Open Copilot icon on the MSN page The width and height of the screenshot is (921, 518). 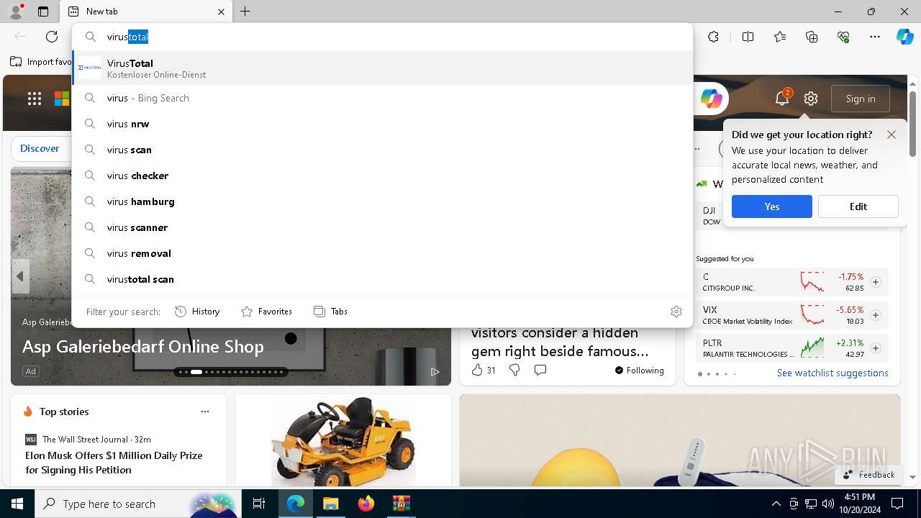(x=711, y=99)
